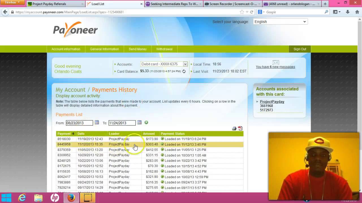The width and height of the screenshot is (362, 203).
Task: Click the $412.55 amount cell
Action: [152, 150]
